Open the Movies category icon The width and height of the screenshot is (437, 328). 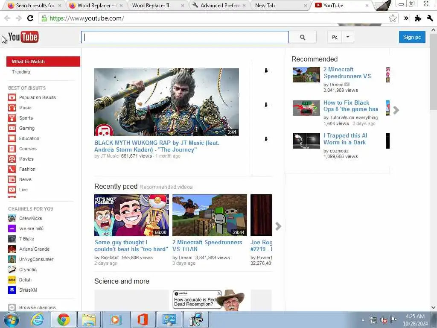tap(12, 159)
